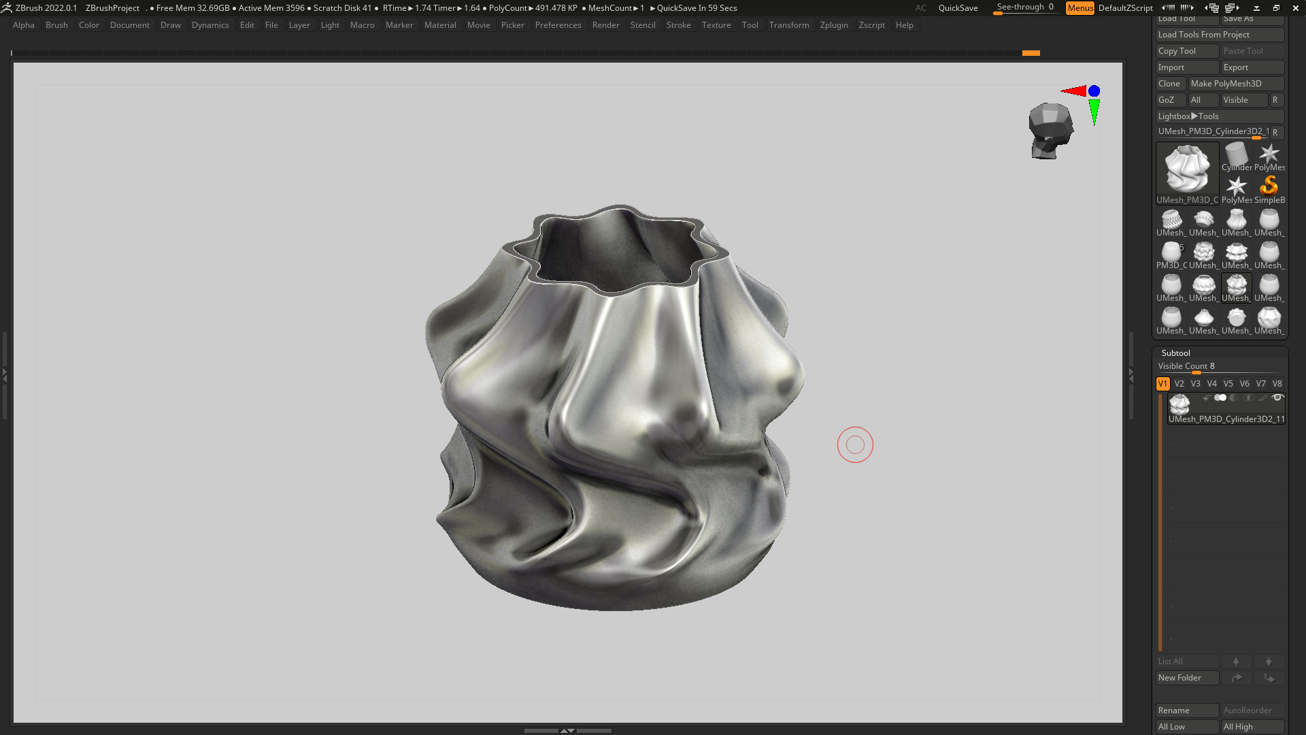The height and width of the screenshot is (735, 1306).
Task: Click the GoZ button
Action: [1171, 100]
